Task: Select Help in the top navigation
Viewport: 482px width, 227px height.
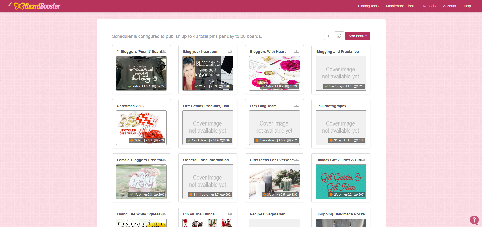Action: [467, 6]
